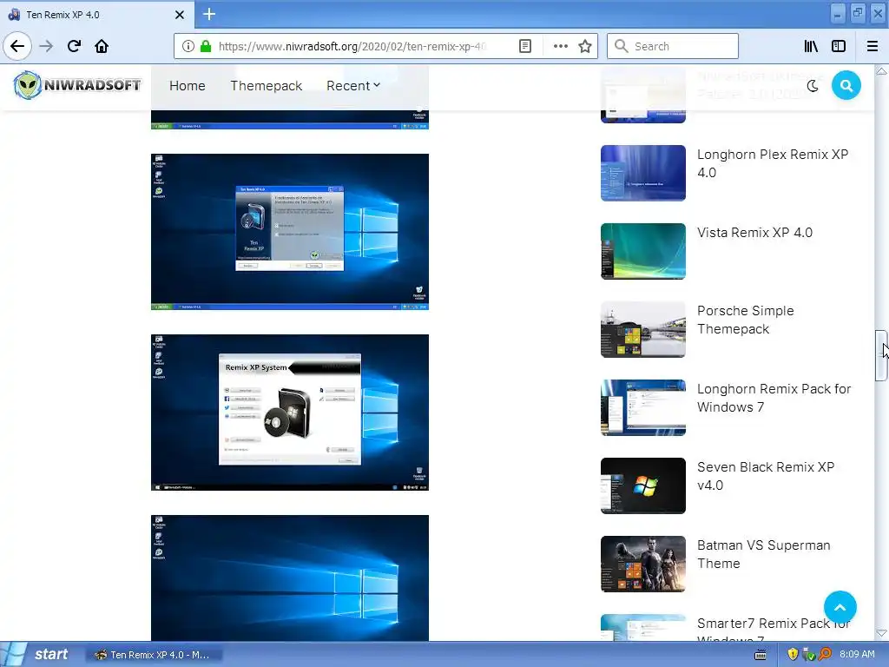Click Longhorn Plex Remix thumbnail image
The height and width of the screenshot is (667, 889).
click(x=643, y=173)
